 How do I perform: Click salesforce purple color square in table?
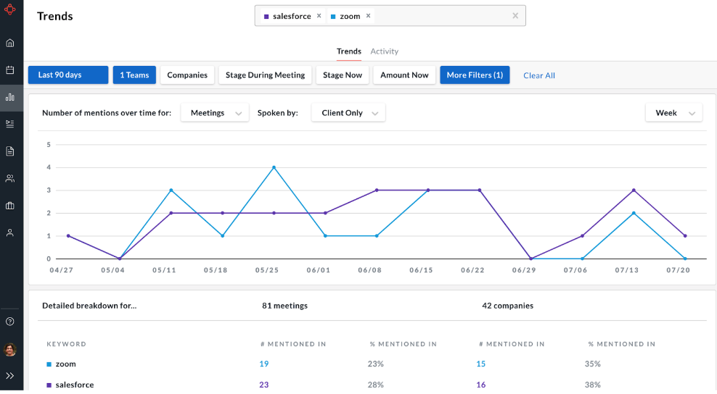(49, 385)
